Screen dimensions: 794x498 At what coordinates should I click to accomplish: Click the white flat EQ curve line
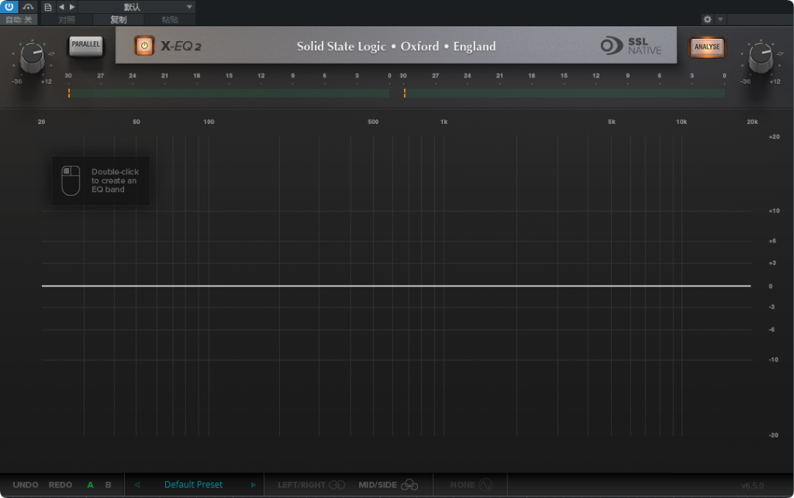[396, 286]
